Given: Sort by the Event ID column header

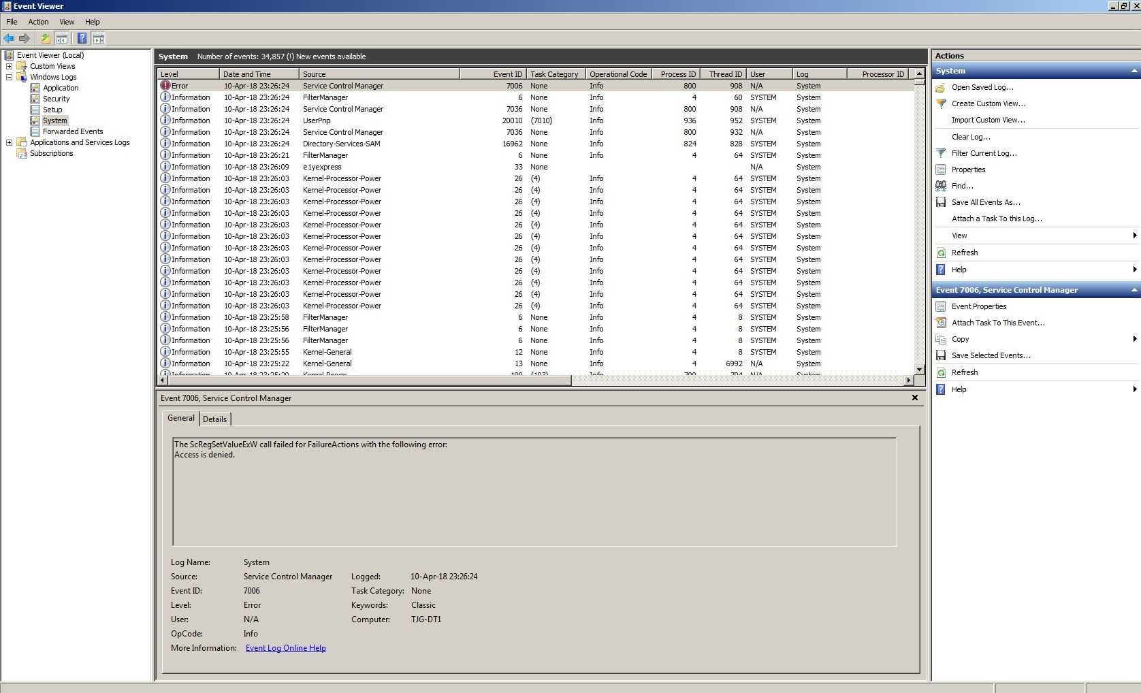Looking at the screenshot, I should pyautogui.click(x=493, y=74).
